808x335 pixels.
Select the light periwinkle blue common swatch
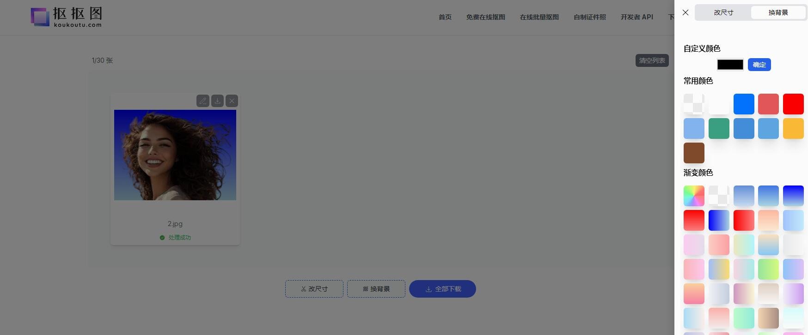pyautogui.click(x=694, y=128)
